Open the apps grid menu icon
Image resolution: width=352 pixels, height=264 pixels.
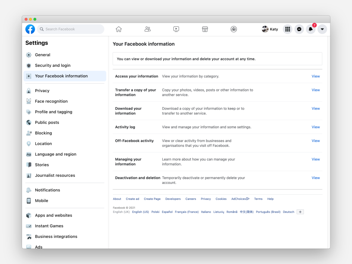(x=287, y=29)
